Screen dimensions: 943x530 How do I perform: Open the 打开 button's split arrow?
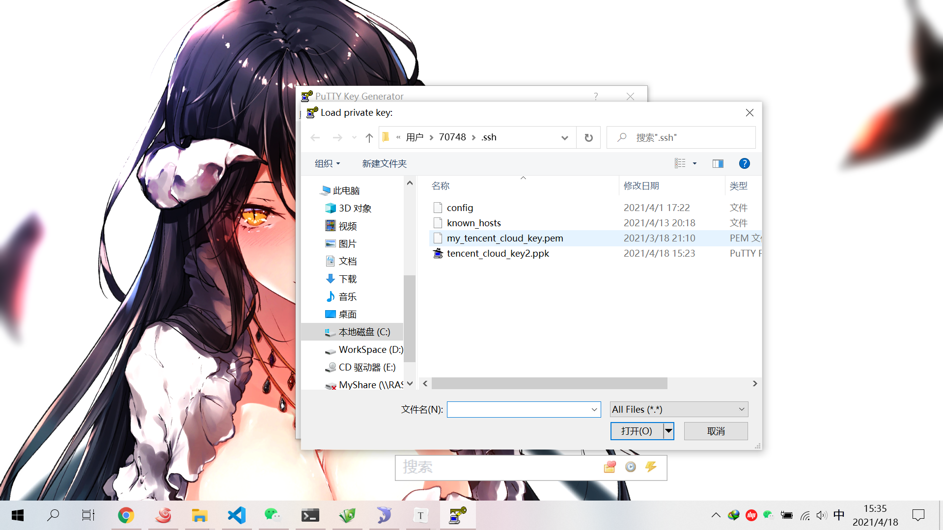[x=668, y=431]
